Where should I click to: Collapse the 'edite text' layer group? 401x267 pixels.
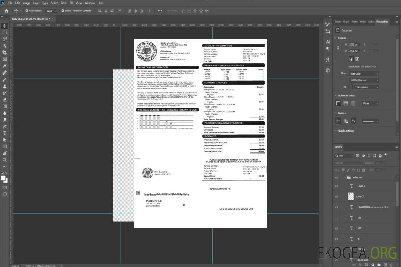(x=345, y=177)
